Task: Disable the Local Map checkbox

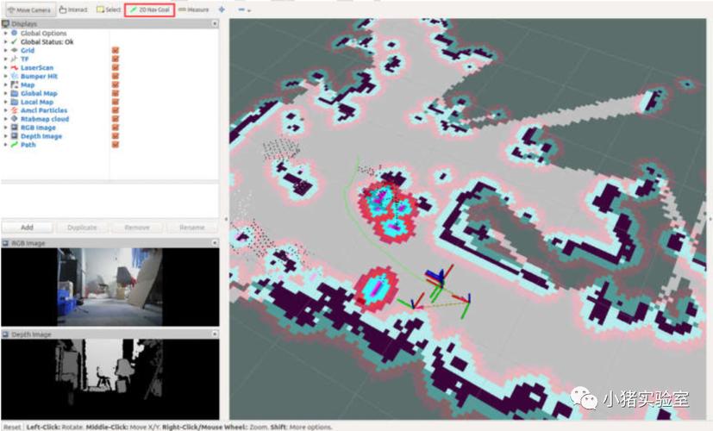Action: (x=115, y=102)
